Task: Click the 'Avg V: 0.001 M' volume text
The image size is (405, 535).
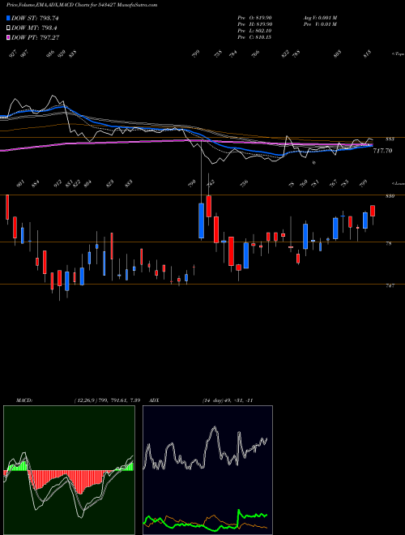Action: [320, 18]
